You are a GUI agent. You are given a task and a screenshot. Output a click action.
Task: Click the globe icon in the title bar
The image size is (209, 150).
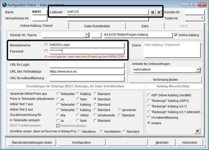pos(5,5)
